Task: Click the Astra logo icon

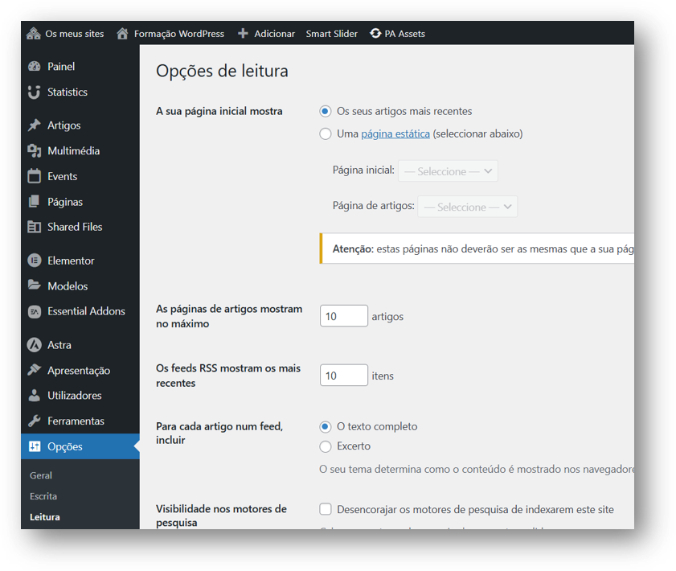Action: tap(34, 345)
